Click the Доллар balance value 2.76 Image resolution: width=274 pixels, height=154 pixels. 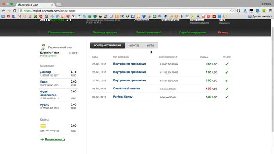(74, 72)
